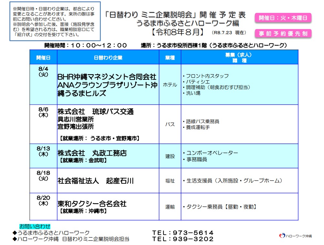Click the notice box about schedule changes

(55, 22)
